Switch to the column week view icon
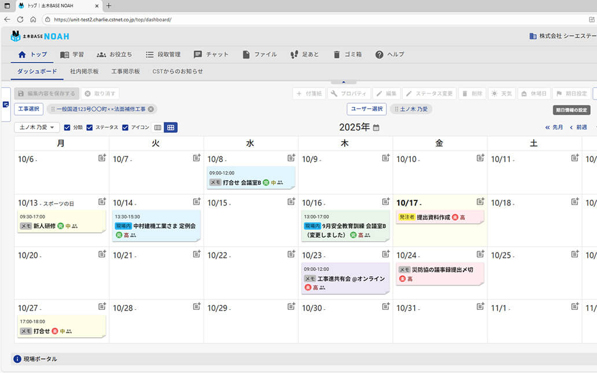The image size is (597, 373). click(157, 127)
